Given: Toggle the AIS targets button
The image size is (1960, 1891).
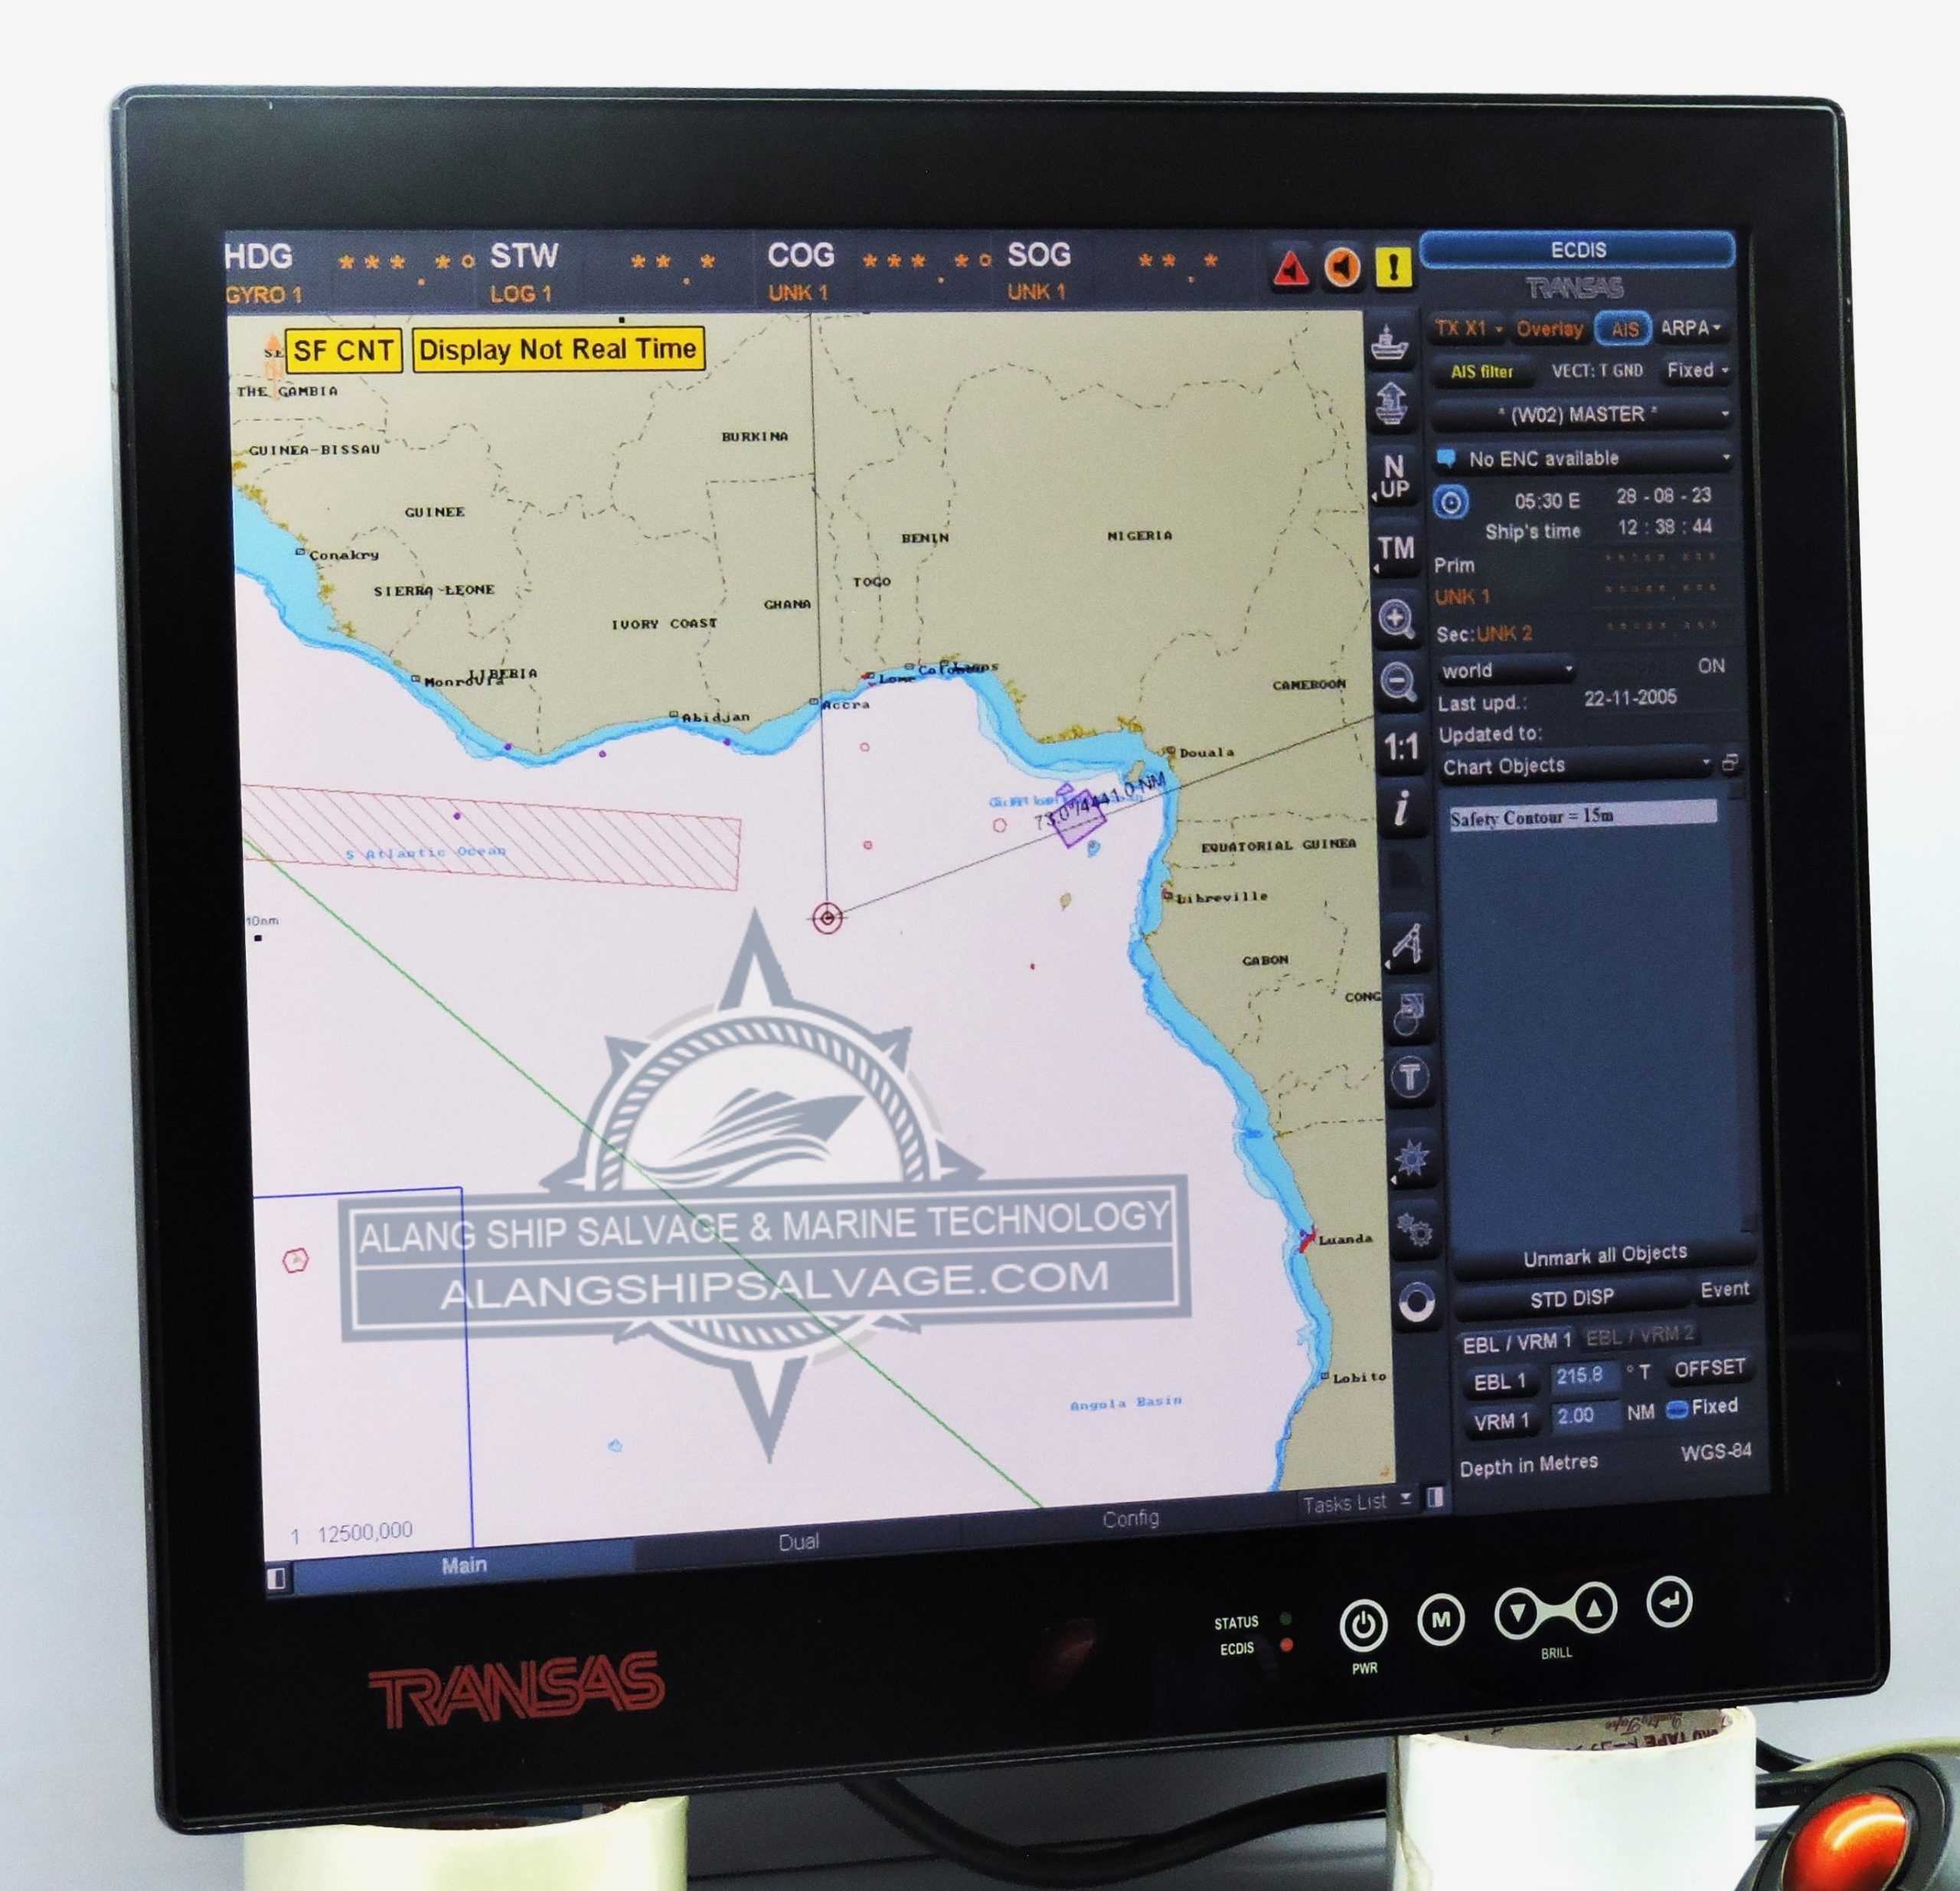Looking at the screenshot, I should point(1624,329).
